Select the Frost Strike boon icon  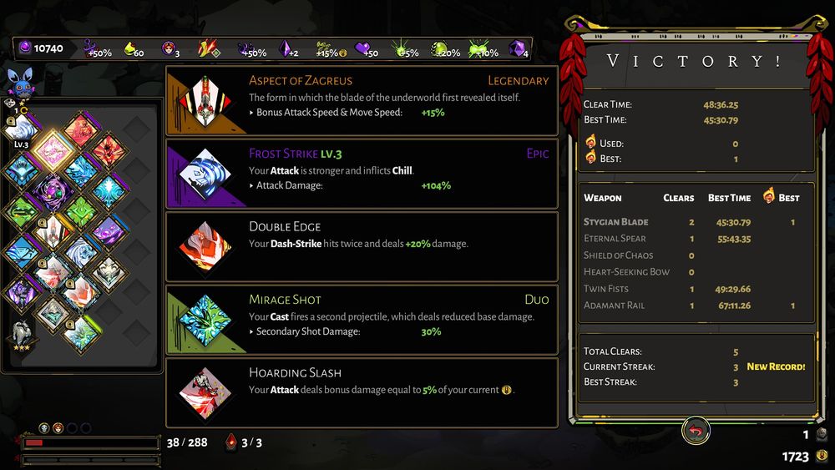click(x=205, y=174)
